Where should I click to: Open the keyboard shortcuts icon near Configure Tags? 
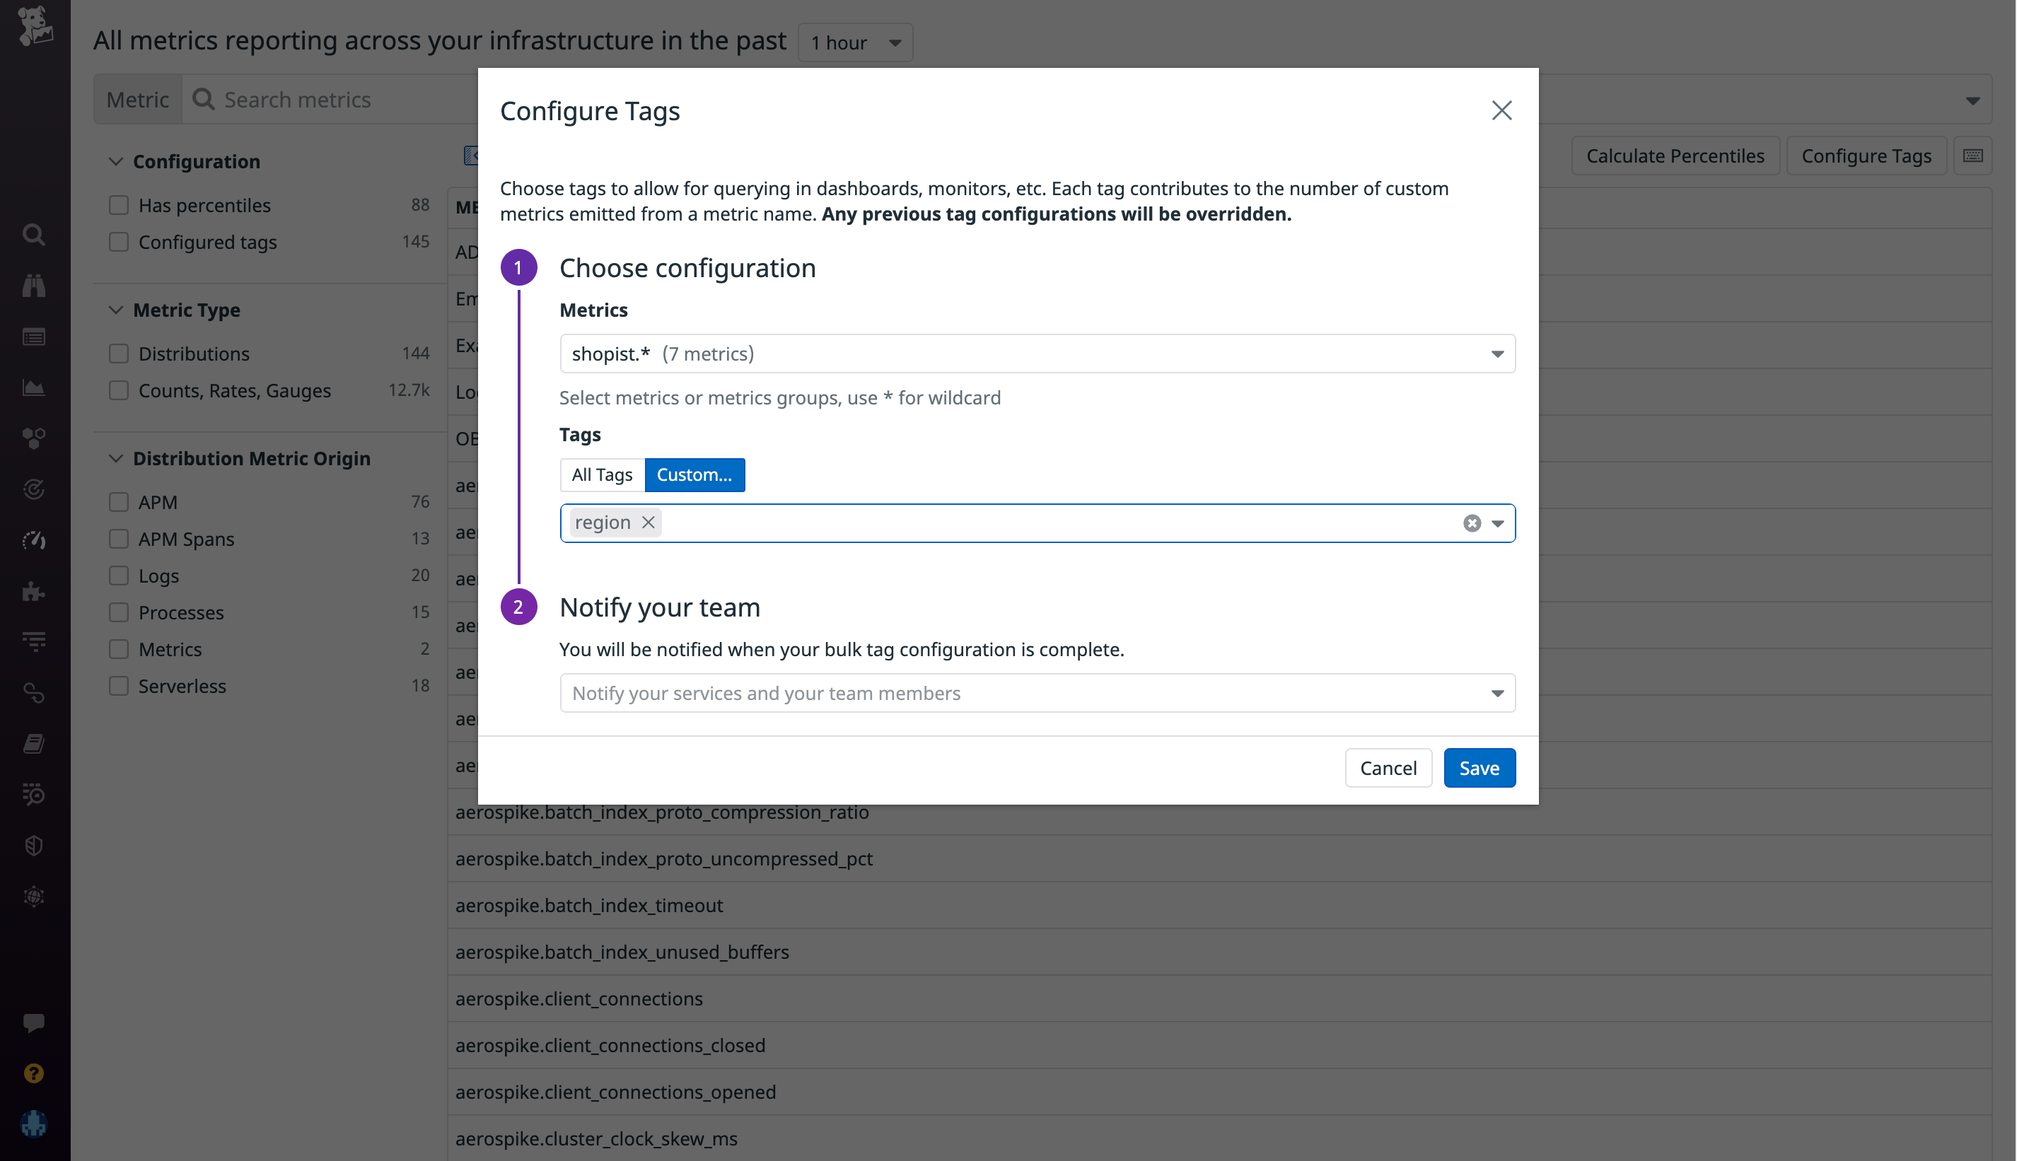[x=1974, y=156]
